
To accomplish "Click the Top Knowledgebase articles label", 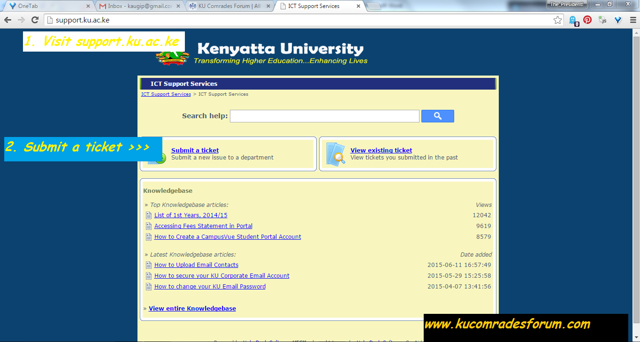I will point(189,205).
